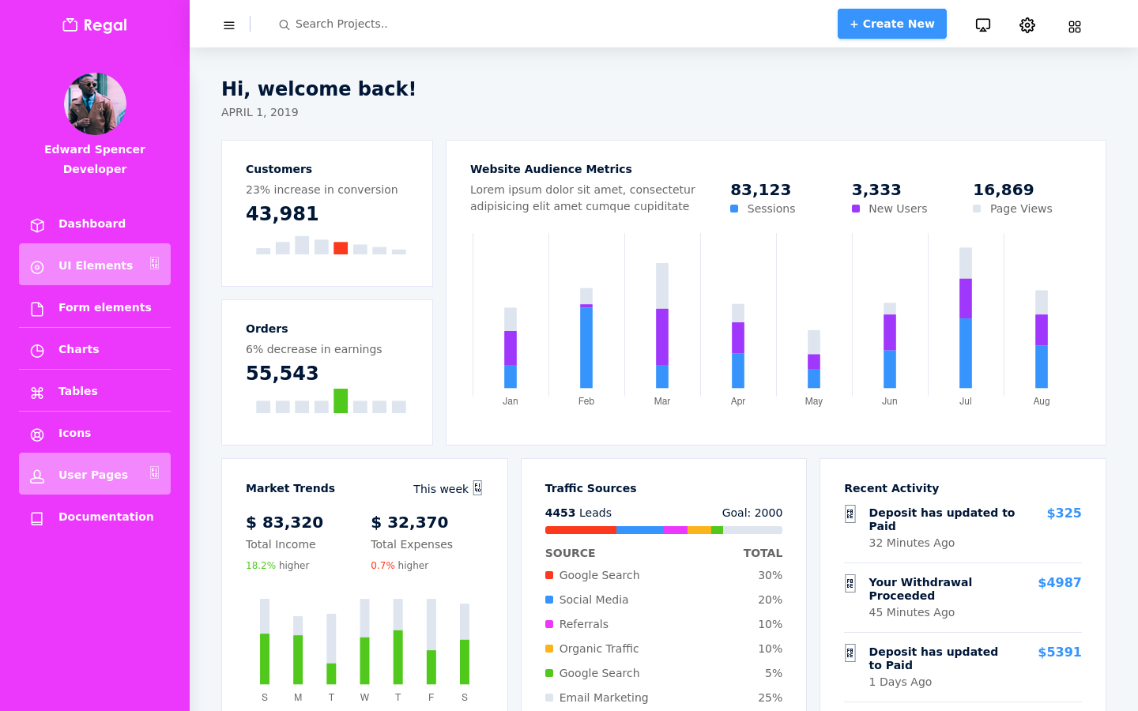Image resolution: width=1138 pixels, height=711 pixels.
Task: Expand the UI Elements submenu
Action: (x=95, y=265)
